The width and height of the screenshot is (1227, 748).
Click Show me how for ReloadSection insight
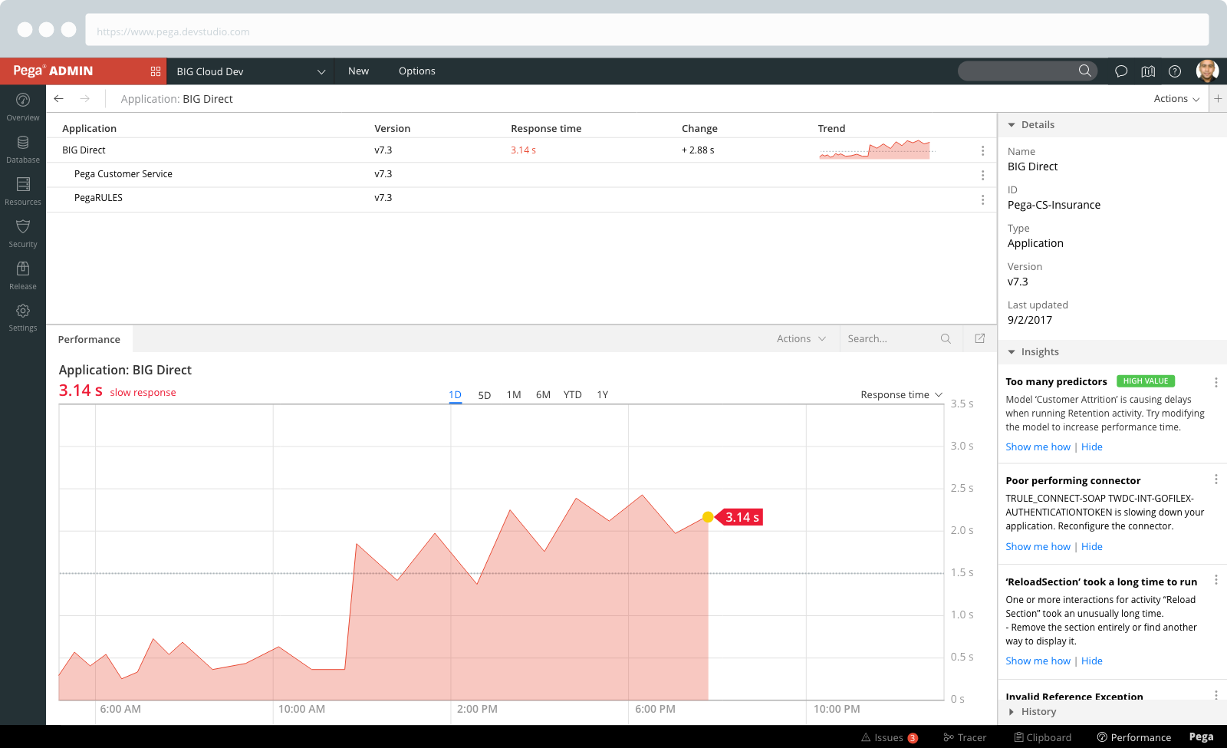(1038, 661)
